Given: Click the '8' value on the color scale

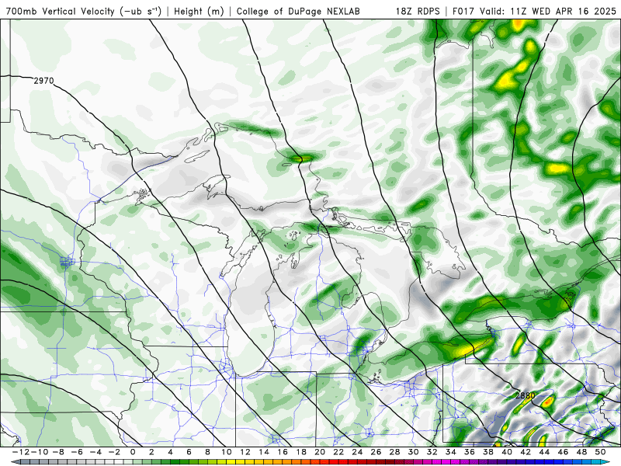Looking at the screenshot, I should (207, 452).
